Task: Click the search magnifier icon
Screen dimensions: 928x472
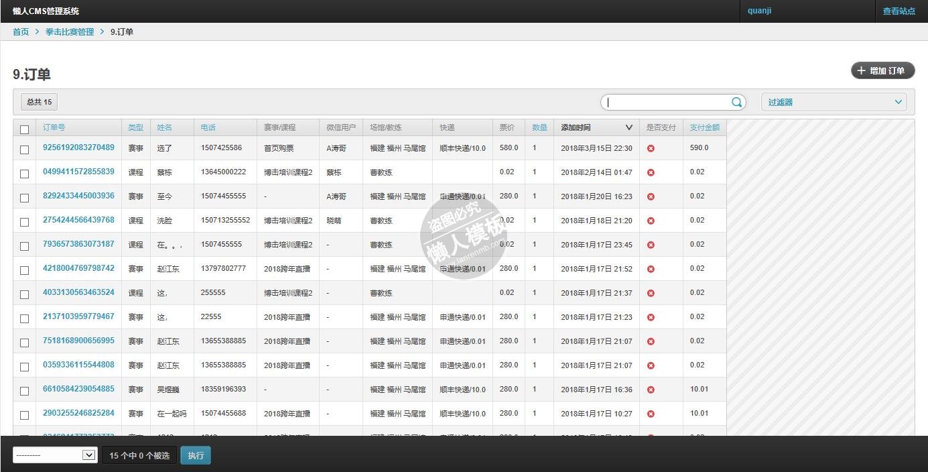Action: pos(736,103)
